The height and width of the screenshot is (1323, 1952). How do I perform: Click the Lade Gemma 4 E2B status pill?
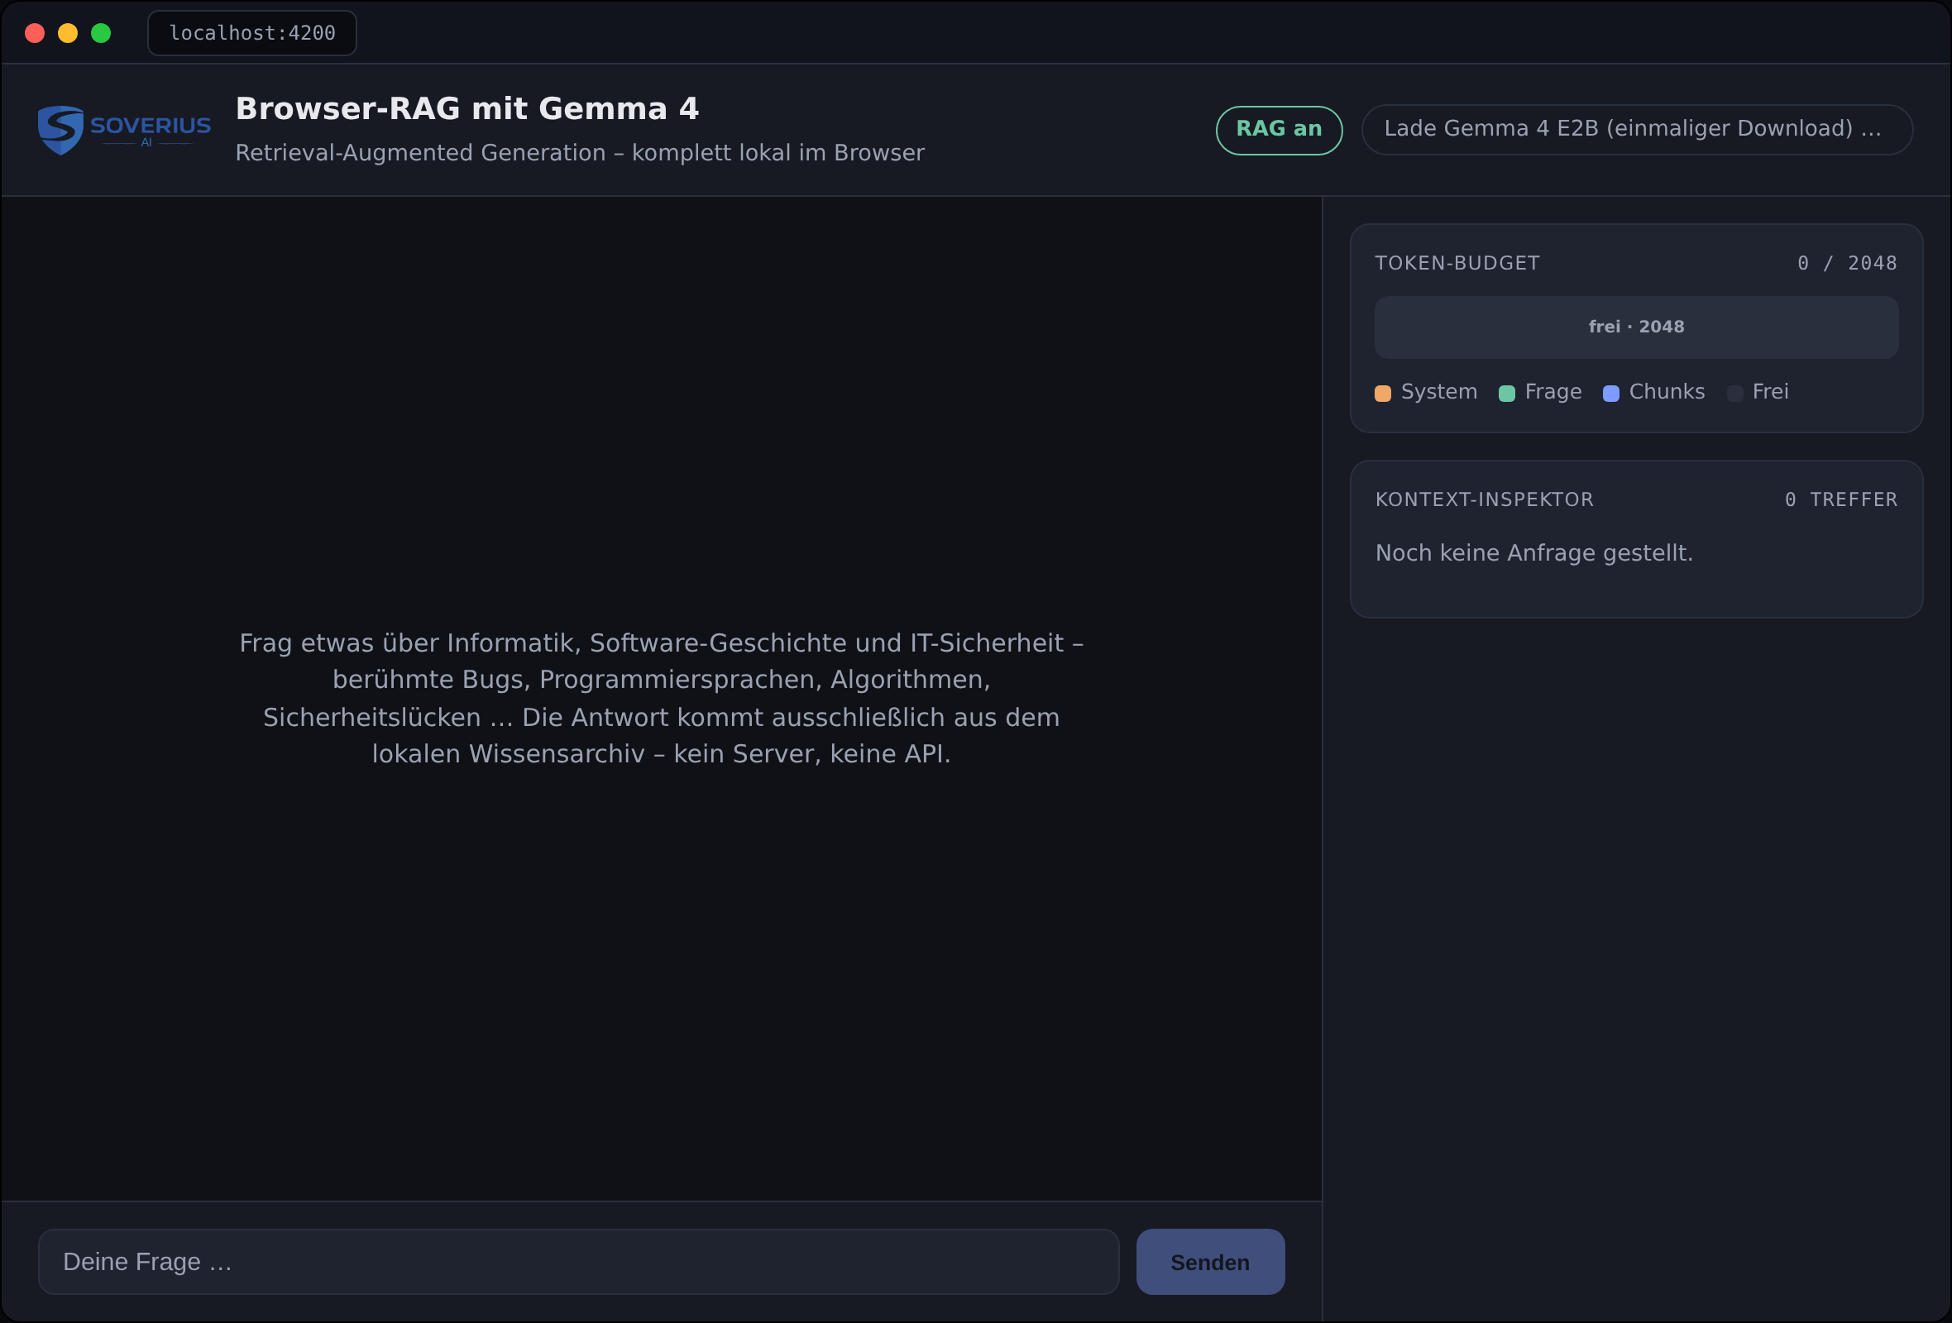(x=1636, y=130)
